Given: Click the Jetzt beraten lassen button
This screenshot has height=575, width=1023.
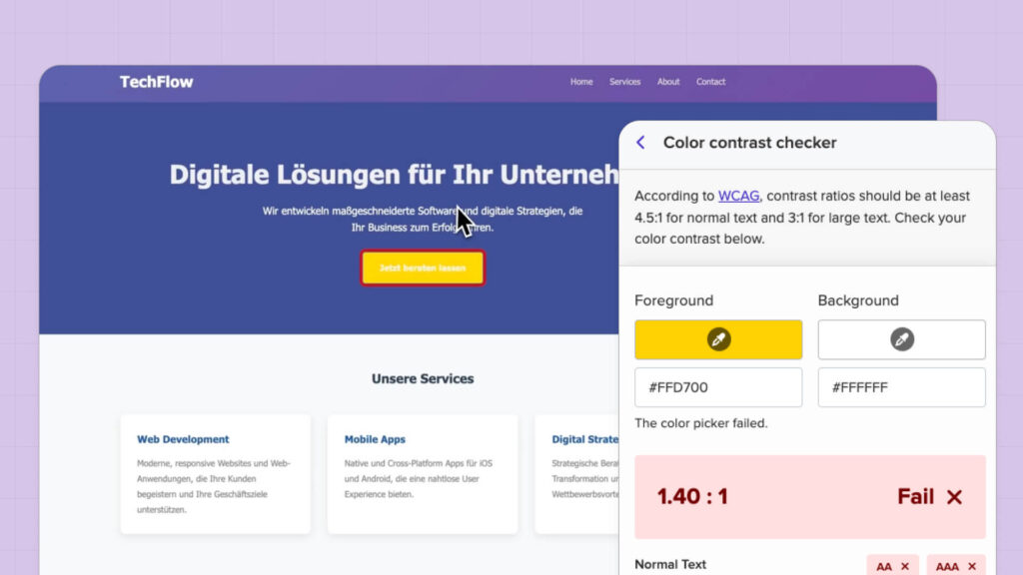Looking at the screenshot, I should (x=423, y=268).
